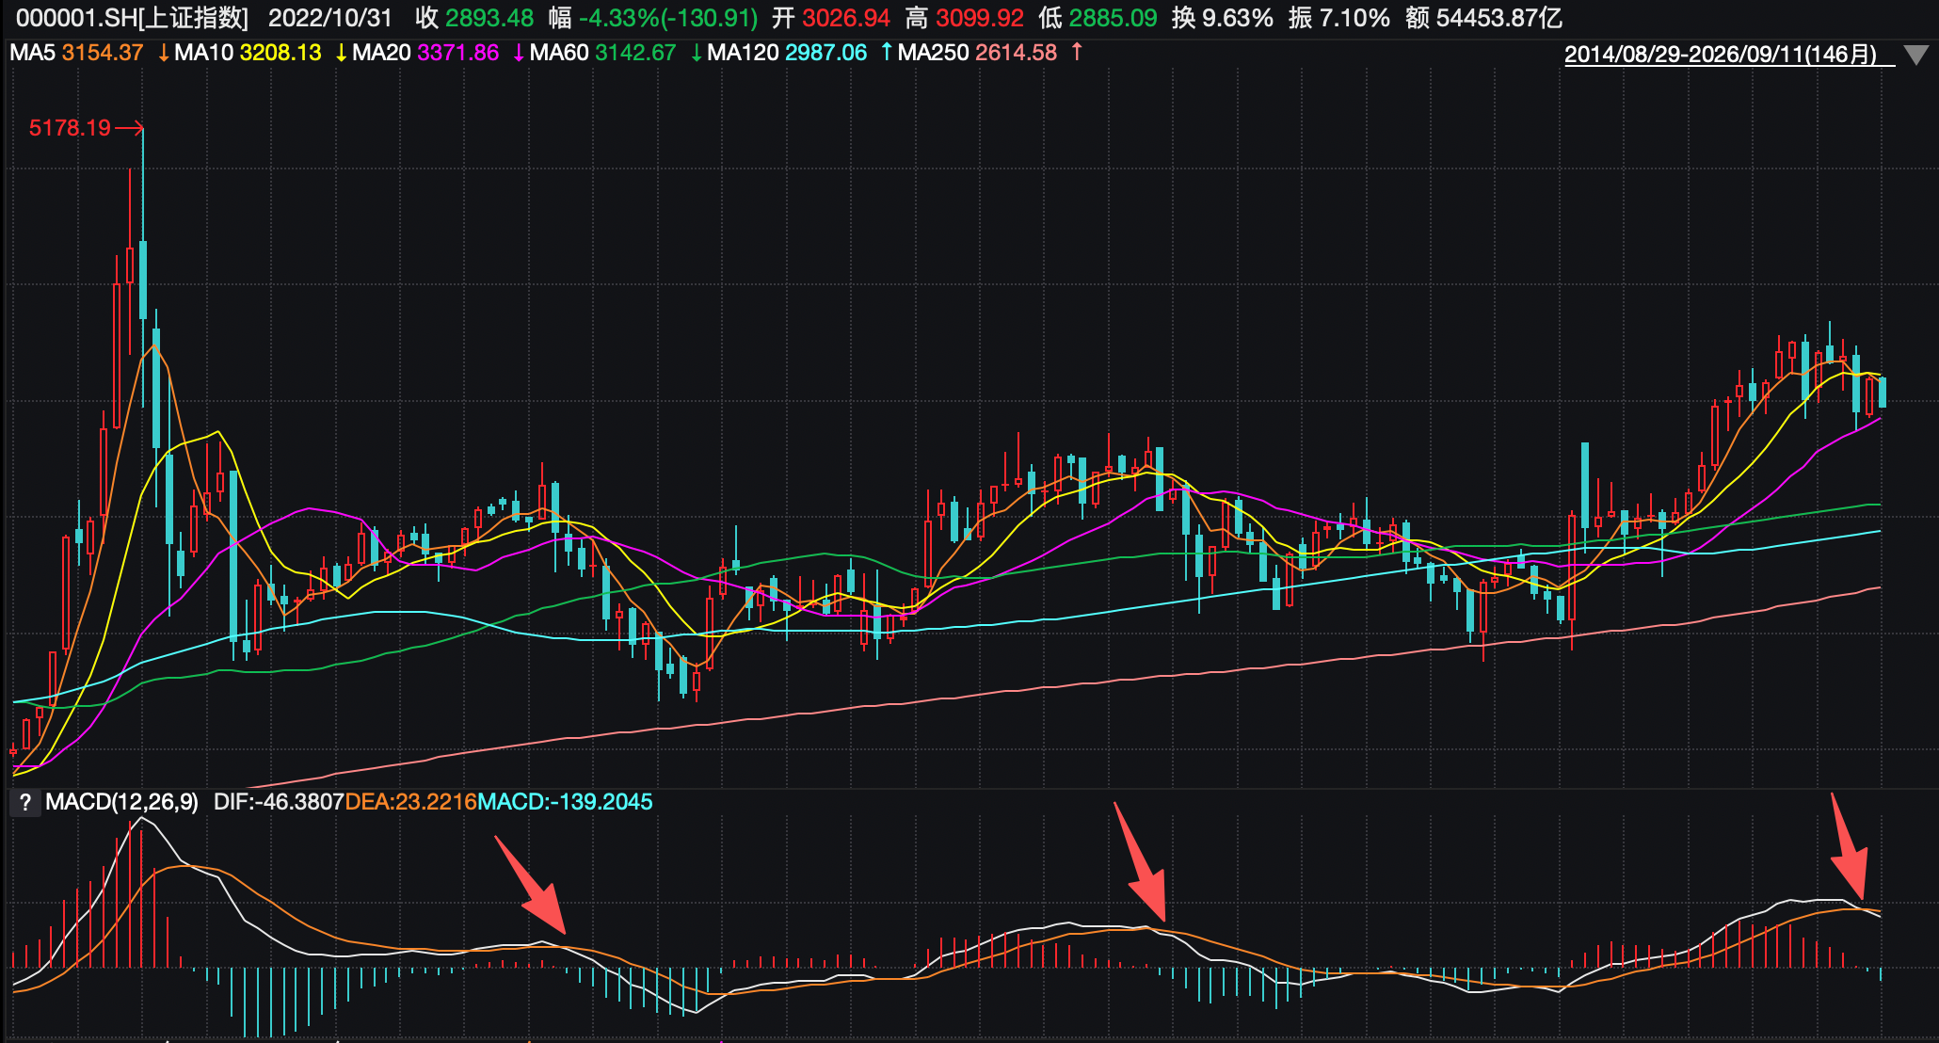
Task: Click the closing price 收 2893.48
Action: (474, 18)
